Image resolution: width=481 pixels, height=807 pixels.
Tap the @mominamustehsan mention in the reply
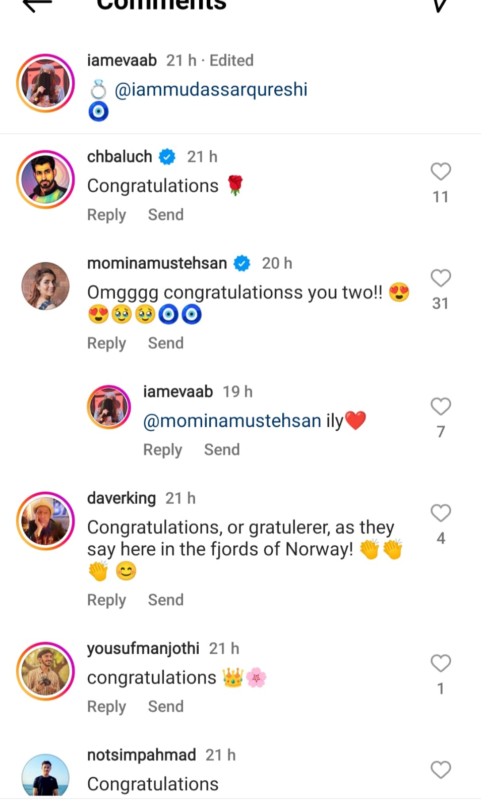pyautogui.click(x=232, y=421)
